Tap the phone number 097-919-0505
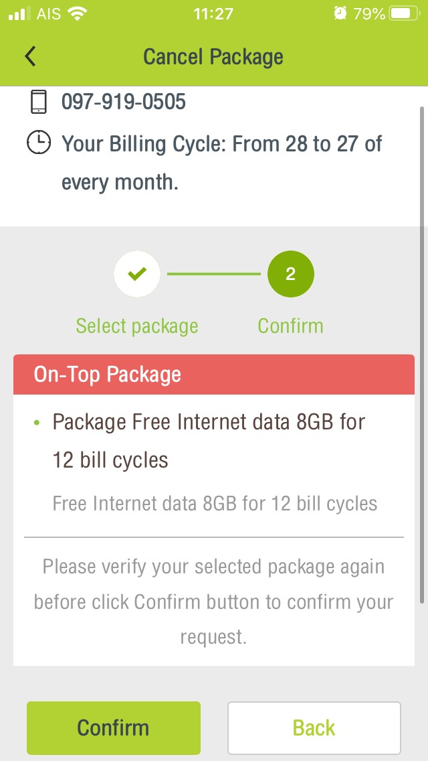 point(124,102)
